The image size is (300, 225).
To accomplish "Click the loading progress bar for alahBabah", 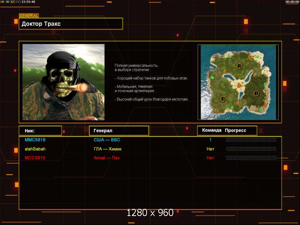I will pos(251,148).
